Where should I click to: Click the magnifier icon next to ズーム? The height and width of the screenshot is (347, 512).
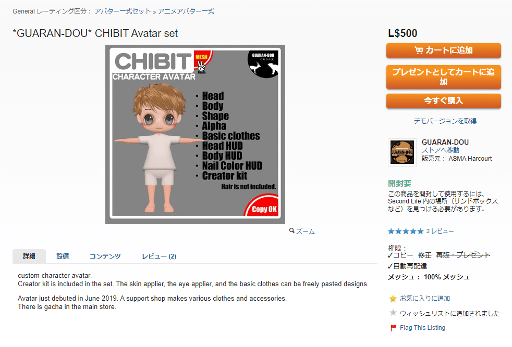[291, 230]
